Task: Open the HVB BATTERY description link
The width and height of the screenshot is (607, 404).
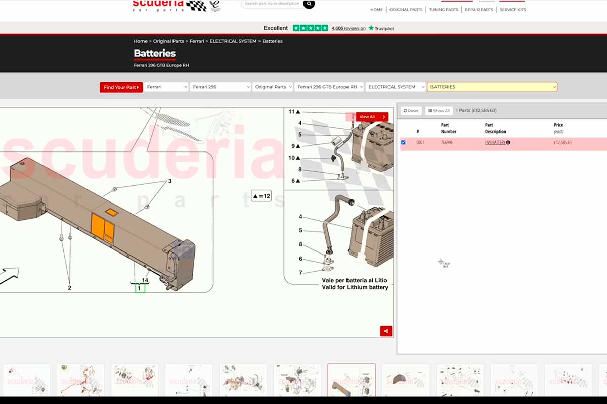Action: [x=495, y=143]
